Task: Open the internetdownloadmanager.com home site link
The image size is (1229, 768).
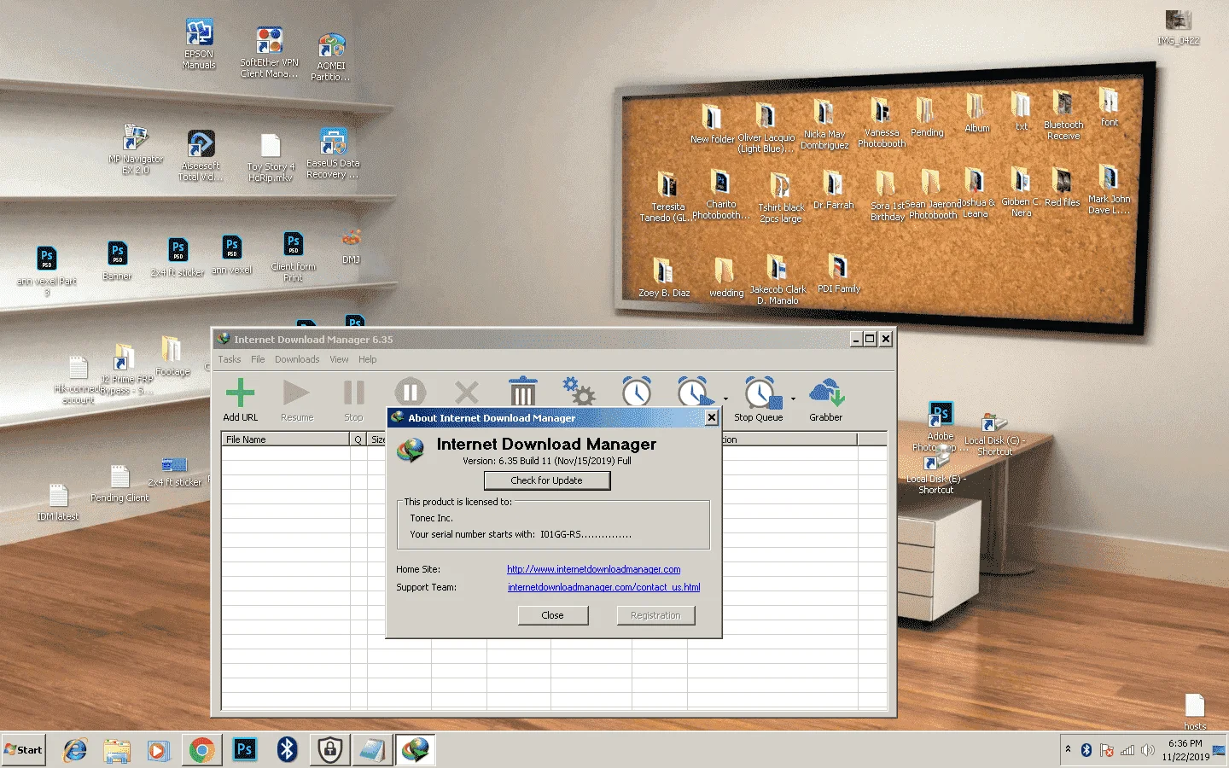Action: (593, 569)
